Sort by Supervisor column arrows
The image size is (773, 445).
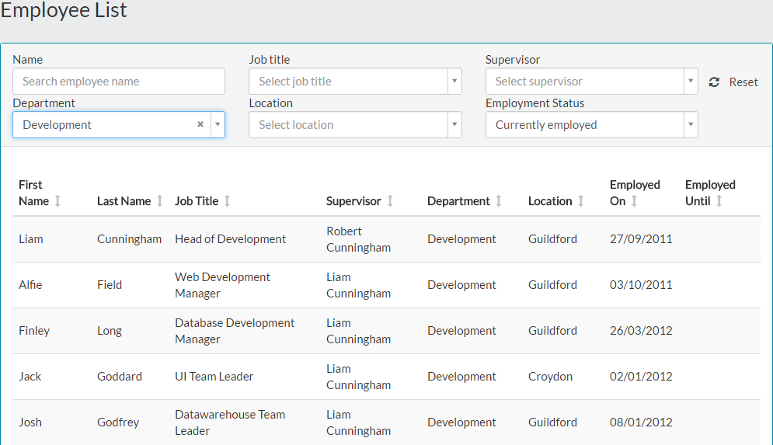(390, 201)
